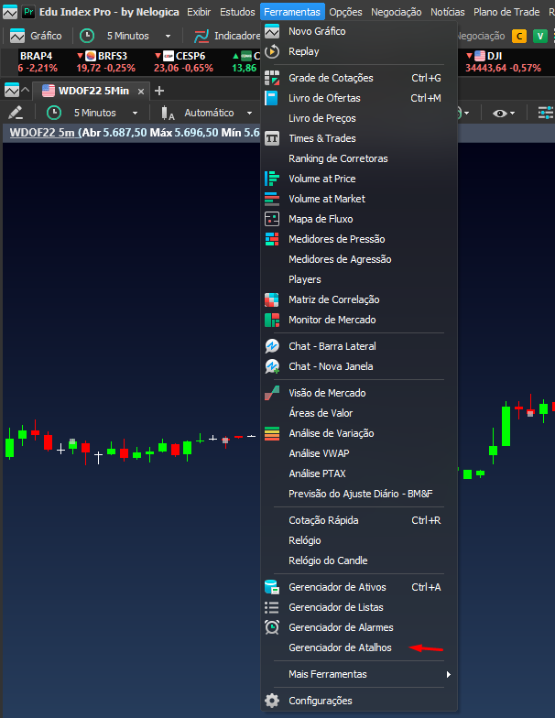Open the Estudos menu
Viewport: 555px width, 718px height.
pyautogui.click(x=237, y=12)
